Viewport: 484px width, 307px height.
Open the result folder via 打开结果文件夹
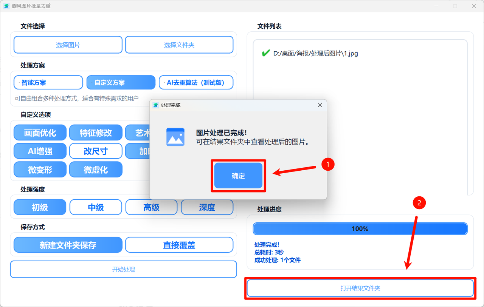[x=360, y=288]
